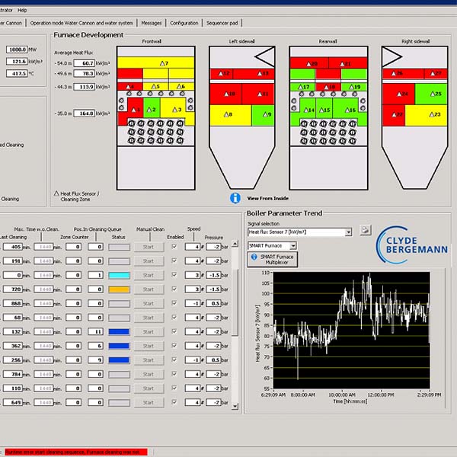The height and width of the screenshot is (457, 457).
Task: Click Start in the 256 min row
Action: point(149,360)
